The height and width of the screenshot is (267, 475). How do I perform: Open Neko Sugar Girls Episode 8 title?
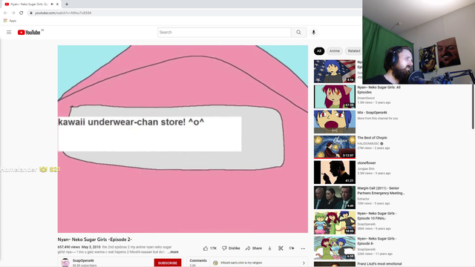click(x=377, y=241)
